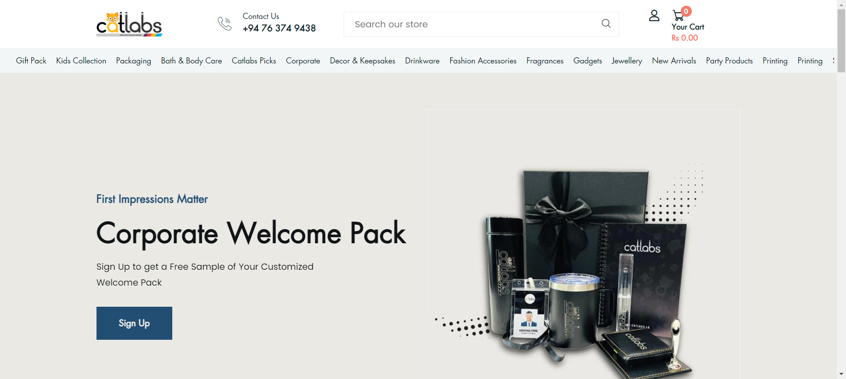This screenshot has width=846, height=379.
Task: Open the Fashion Accessories menu
Action: click(483, 61)
